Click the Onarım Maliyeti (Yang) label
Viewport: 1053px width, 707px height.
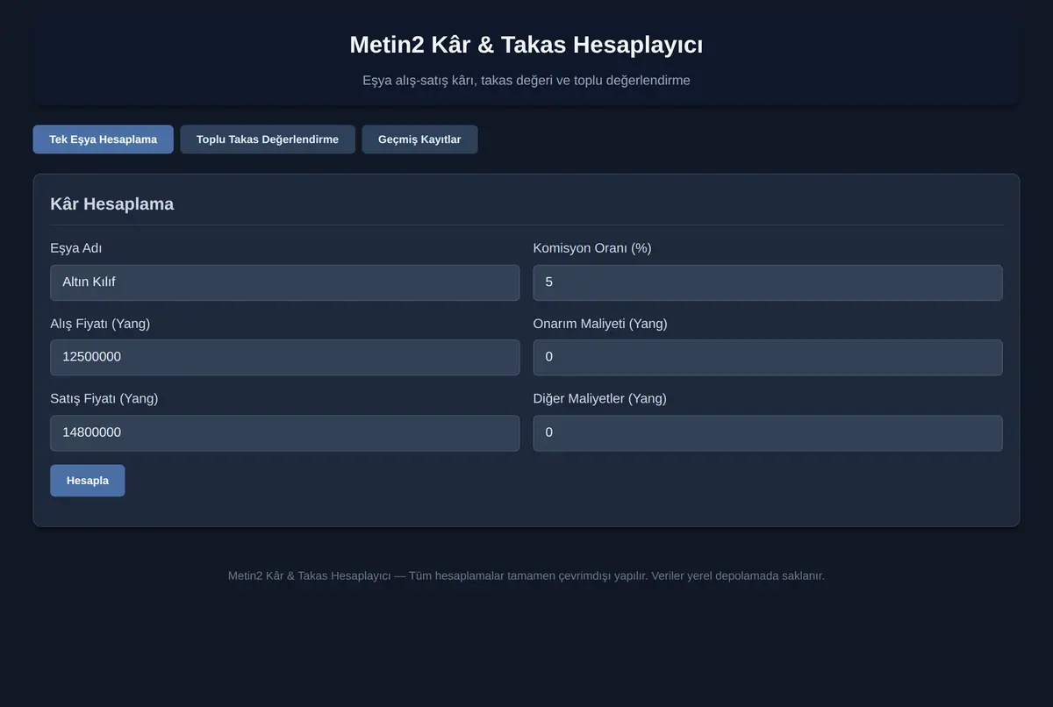pyautogui.click(x=600, y=324)
